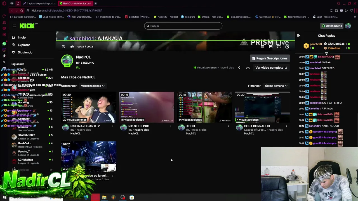Viewport: 358px width, 201px height.
Task: Collapse the gifters leaderboard chevron
Action: [326, 53]
